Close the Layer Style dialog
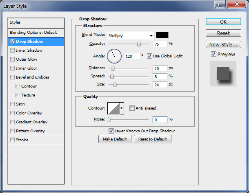Image resolution: width=249 pixels, height=193 pixels. 237,4
